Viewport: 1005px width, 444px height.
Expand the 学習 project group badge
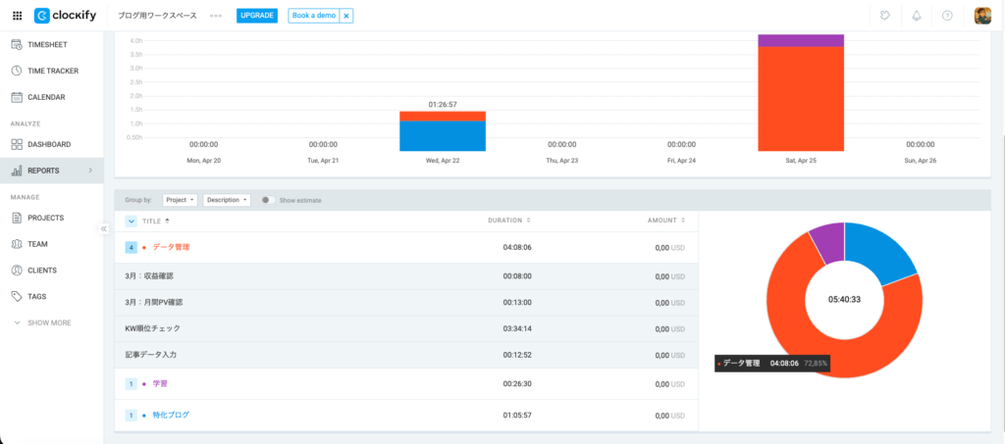(131, 384)
